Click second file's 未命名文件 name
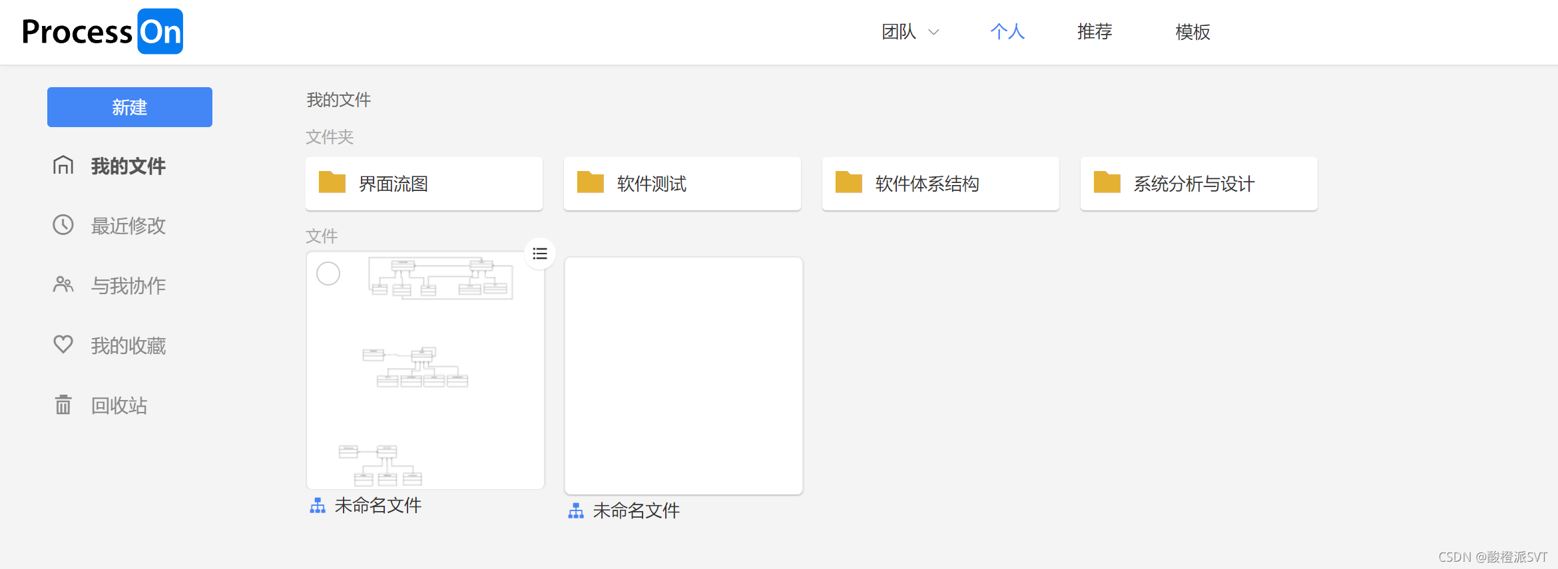Viewport: 1558px width, 569px height. 637,511
